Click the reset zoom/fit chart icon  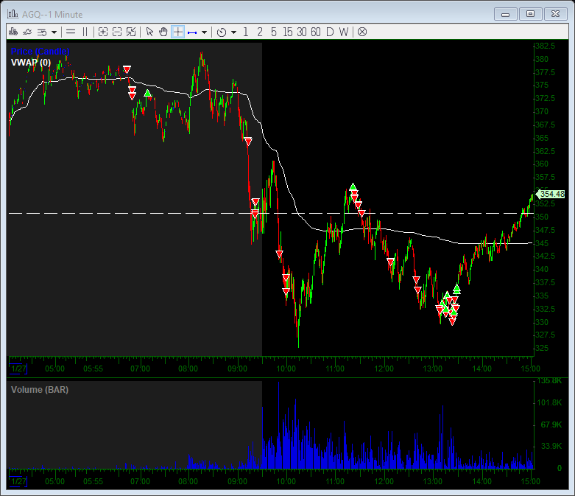(131, 32)
